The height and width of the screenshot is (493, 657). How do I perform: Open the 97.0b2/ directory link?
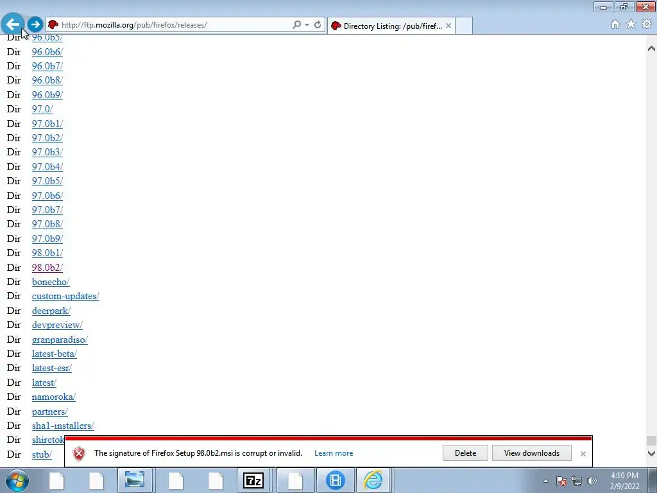point(47,139)
